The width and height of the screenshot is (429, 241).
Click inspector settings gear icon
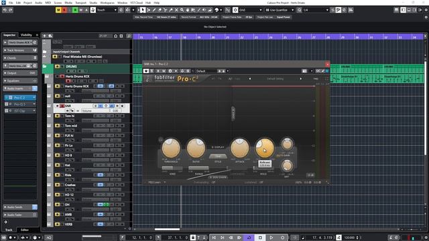tap(6, 222)
